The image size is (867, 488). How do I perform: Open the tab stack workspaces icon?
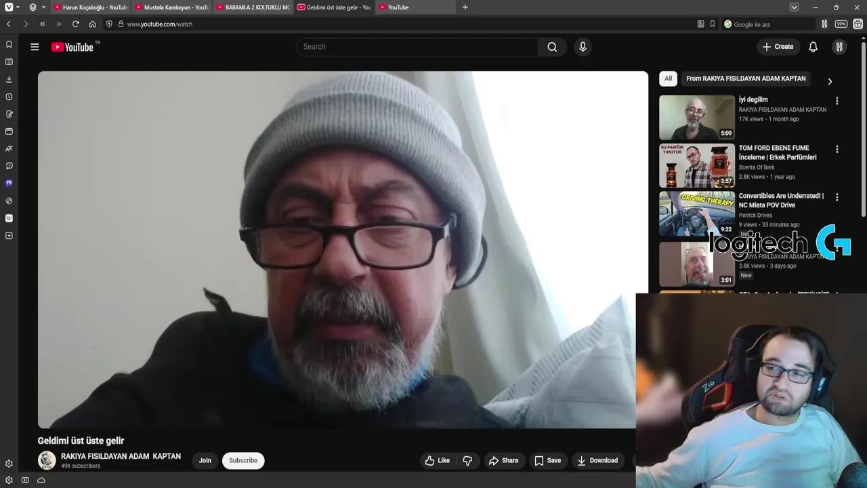click(x=33, y=7)
